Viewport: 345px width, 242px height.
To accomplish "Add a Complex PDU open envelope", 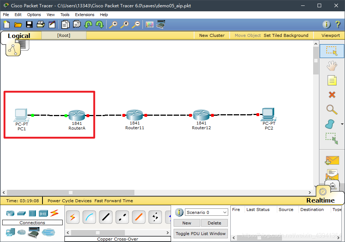I will [x=332, y=174].
